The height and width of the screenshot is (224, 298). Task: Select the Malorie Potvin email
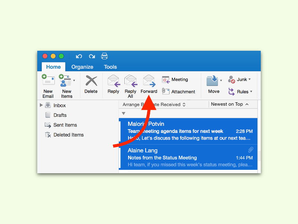click(188, 131)
